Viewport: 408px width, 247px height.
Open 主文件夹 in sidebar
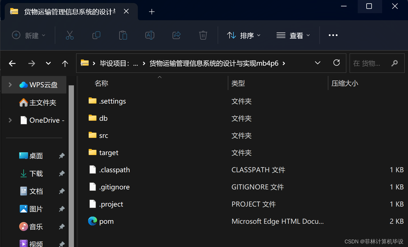tap(38, 103)
